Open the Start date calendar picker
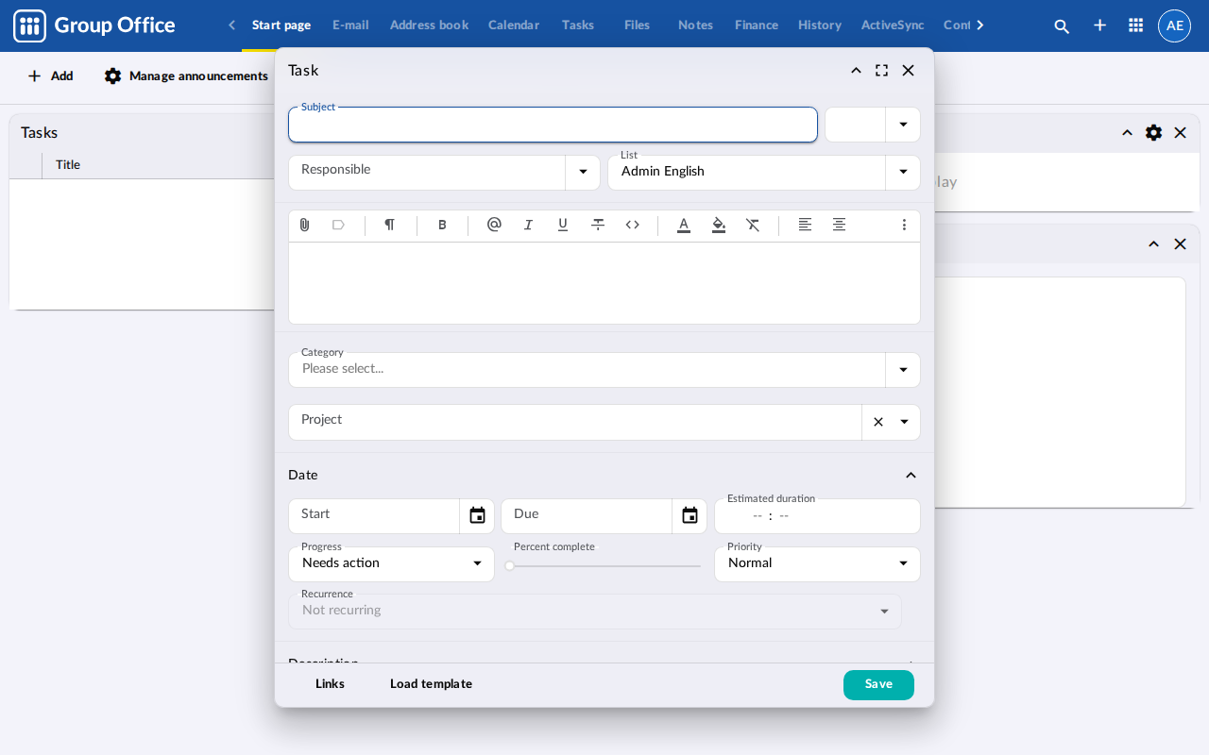Image resolution: width=1209 pixels, height=755 pixels. (x=477, y=515)
